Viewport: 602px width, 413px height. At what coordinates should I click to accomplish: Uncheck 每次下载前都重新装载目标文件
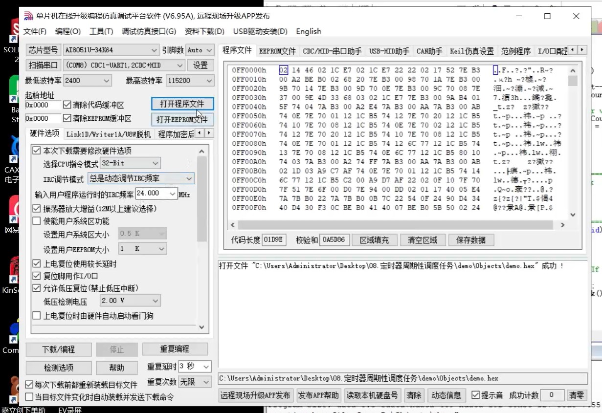point(29,385)
